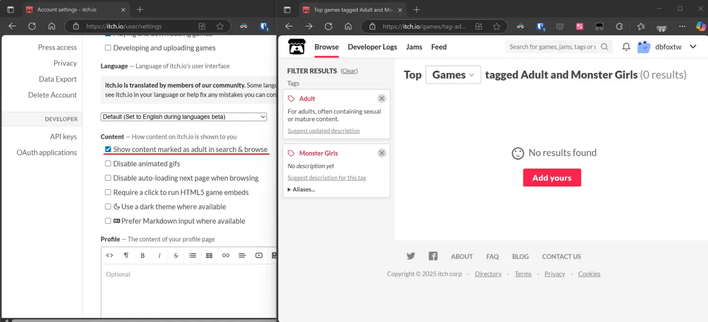Open Delete Account settings section
Image resolution: width=708 pixels, height=322 pixels.
52,95
